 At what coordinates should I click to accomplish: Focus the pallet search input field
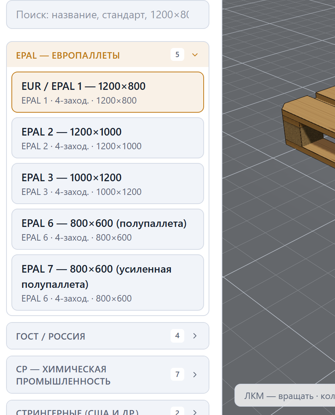click(107, 15)
